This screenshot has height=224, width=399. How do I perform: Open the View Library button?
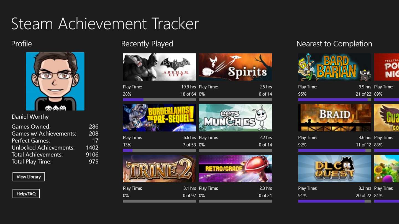click(x=29, y=177)
